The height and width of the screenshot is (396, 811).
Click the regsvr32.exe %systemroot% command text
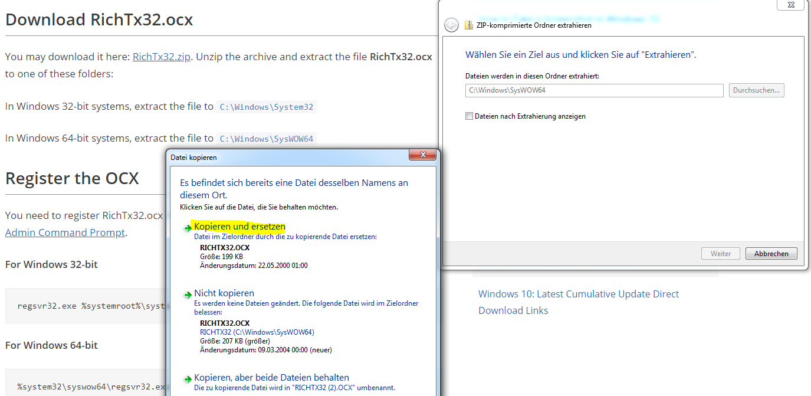[92, 306]
